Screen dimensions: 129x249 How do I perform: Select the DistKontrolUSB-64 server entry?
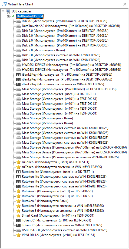point(30,16)
